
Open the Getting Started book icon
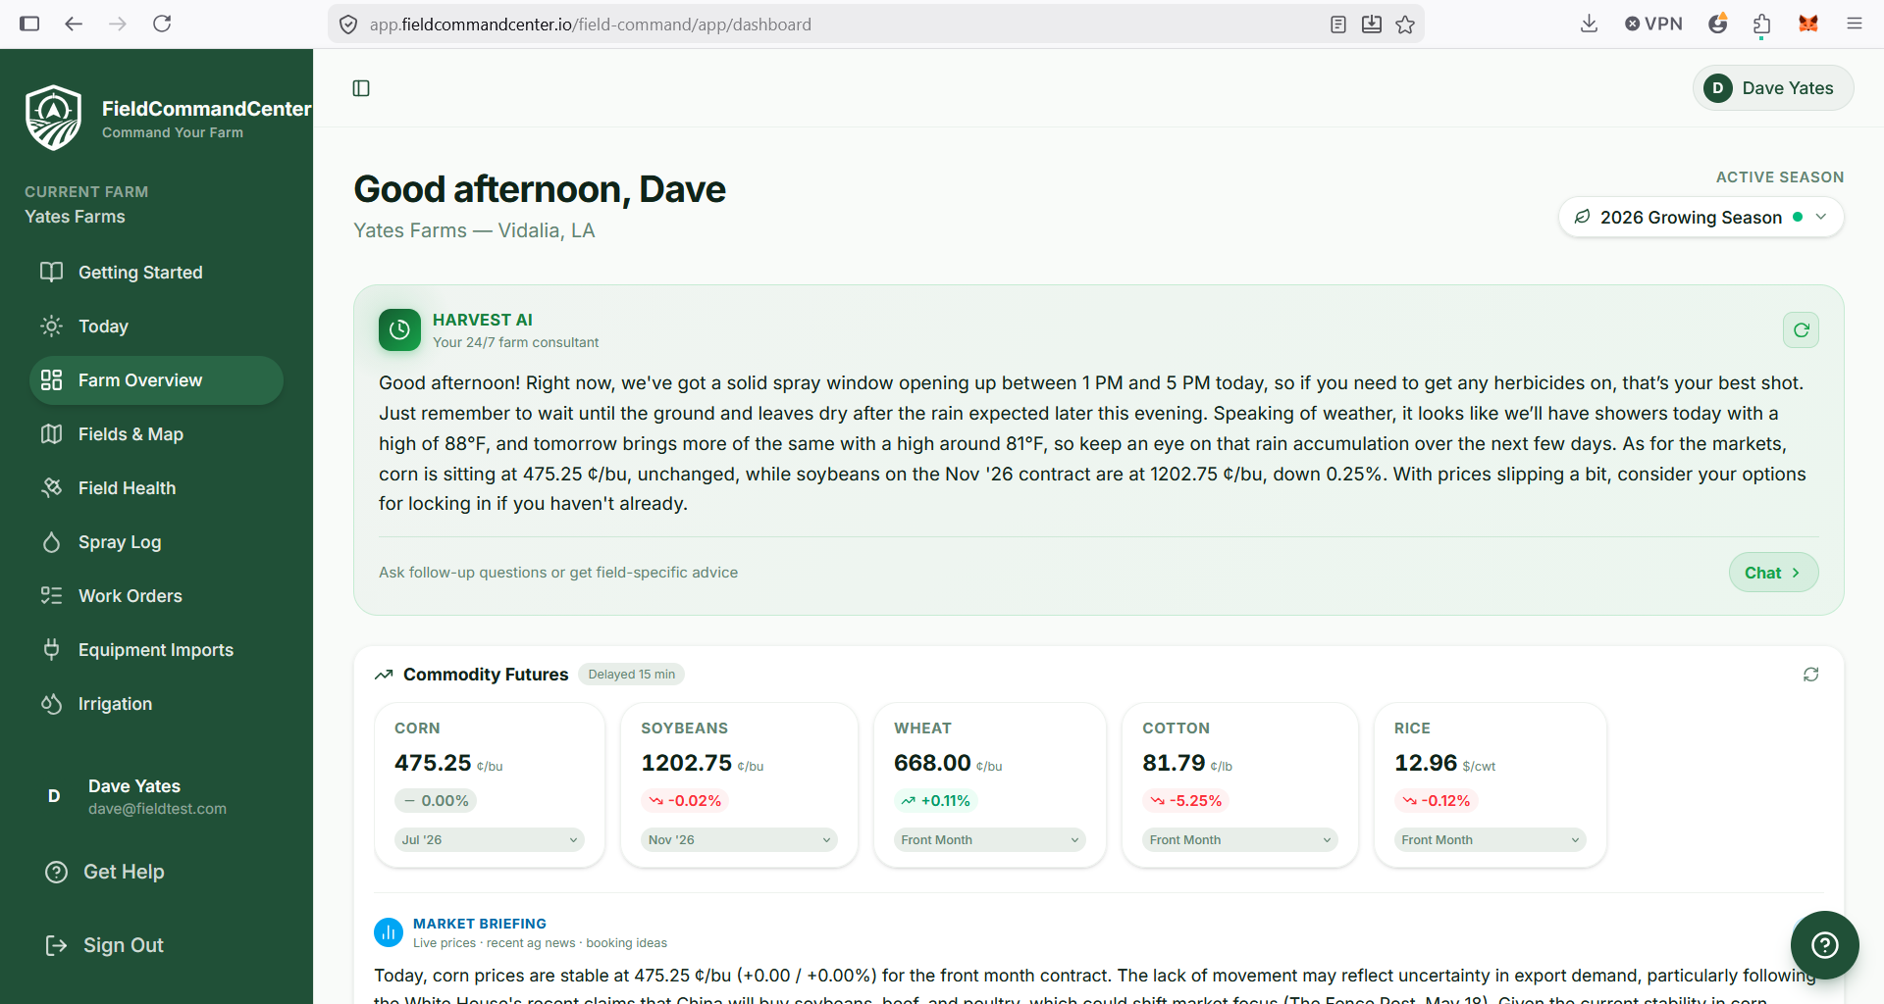[x=51, y=273]
